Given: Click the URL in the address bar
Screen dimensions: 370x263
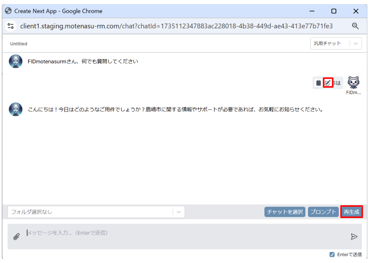Looking at the screenshot, I should click(176, 26).
